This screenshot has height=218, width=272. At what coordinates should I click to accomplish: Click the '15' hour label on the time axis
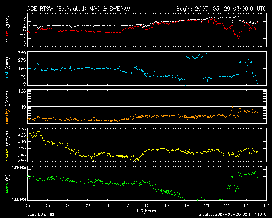(x=147, y=206)
